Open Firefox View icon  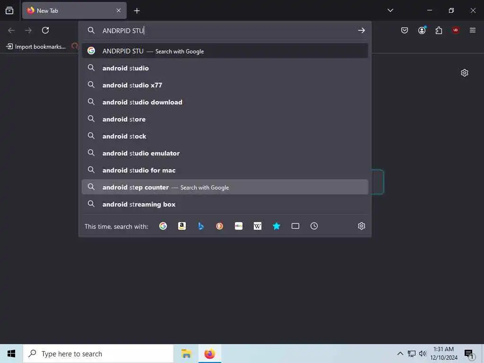click(9, 10)
